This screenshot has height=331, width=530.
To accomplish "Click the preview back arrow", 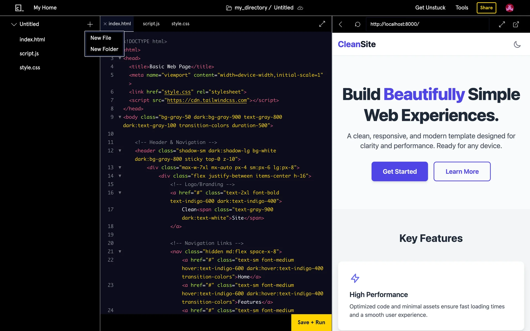I will 341,24.
